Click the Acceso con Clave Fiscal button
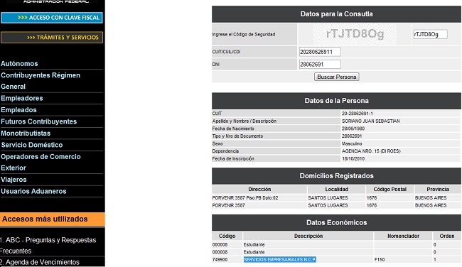462x267 pixels. click(x=52, y=18)
